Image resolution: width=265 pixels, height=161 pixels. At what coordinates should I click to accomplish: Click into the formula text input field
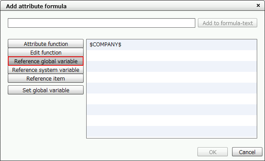tap(101, 23)
